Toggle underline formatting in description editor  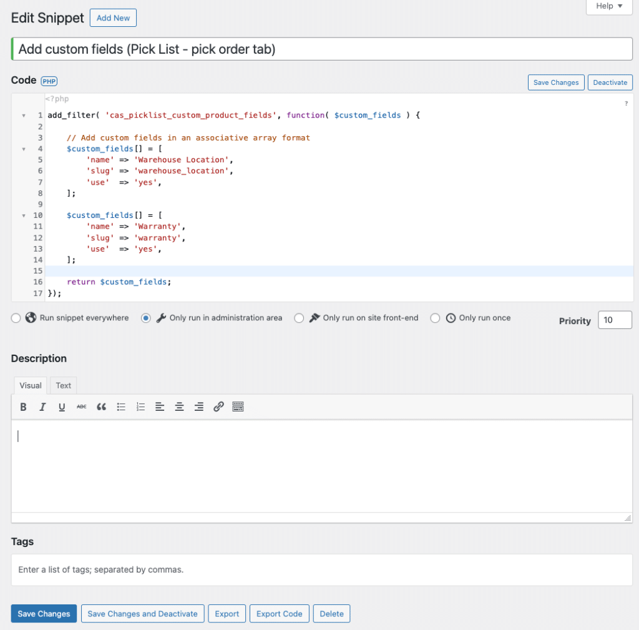click(62, 407)
